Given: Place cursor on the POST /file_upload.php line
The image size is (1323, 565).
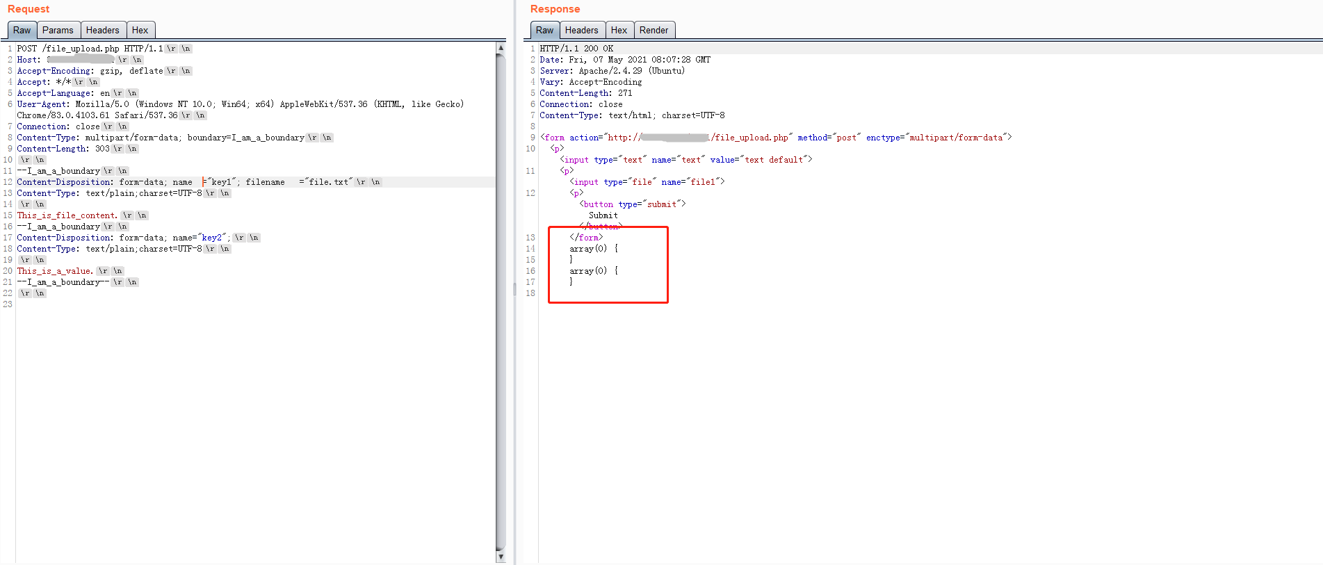Looking at the screenshot, I should pyautogui.click(x=90, y=49).
